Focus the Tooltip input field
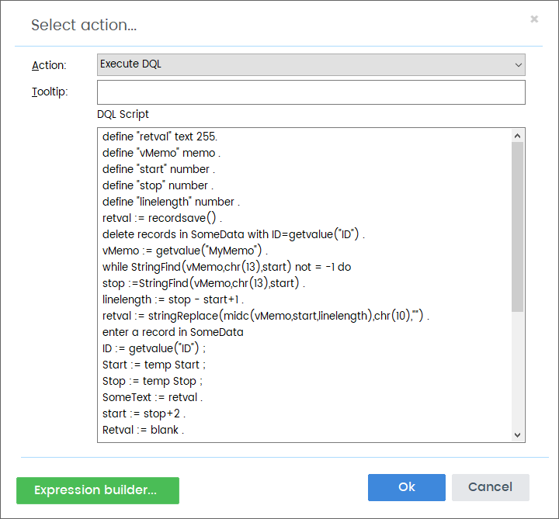 [311, 92]
